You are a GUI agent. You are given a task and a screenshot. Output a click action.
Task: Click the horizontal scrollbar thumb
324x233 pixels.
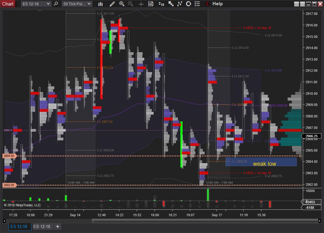205,221
